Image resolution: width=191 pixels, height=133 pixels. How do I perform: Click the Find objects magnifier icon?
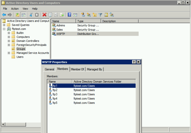[x=106, y=15]
